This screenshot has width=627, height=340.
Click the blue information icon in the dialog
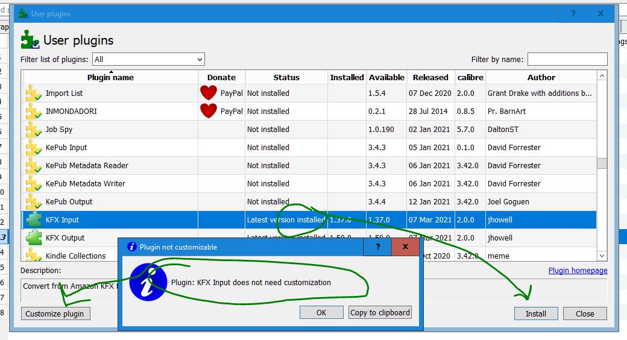(x=148, y=282)
